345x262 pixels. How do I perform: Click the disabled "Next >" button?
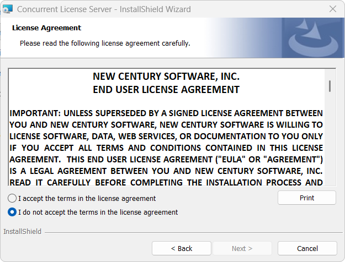242,248
